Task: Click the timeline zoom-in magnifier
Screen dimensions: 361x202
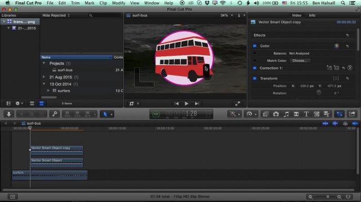Action: point(339,196)
